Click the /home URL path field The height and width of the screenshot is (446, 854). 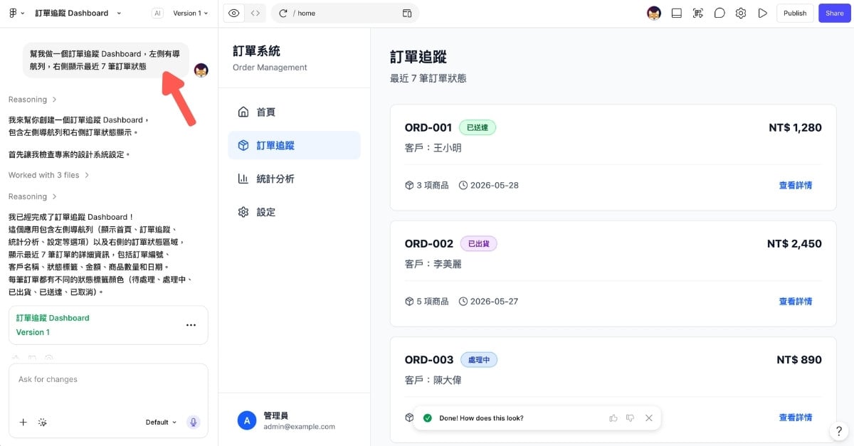click(x=347, y=13)
